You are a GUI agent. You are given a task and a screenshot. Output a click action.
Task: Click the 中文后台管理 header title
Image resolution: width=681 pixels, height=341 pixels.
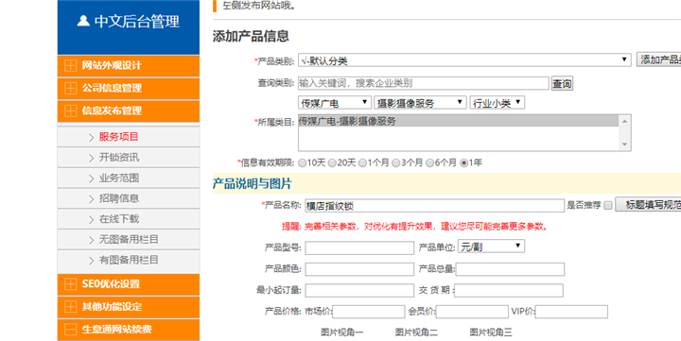[137, 22]
